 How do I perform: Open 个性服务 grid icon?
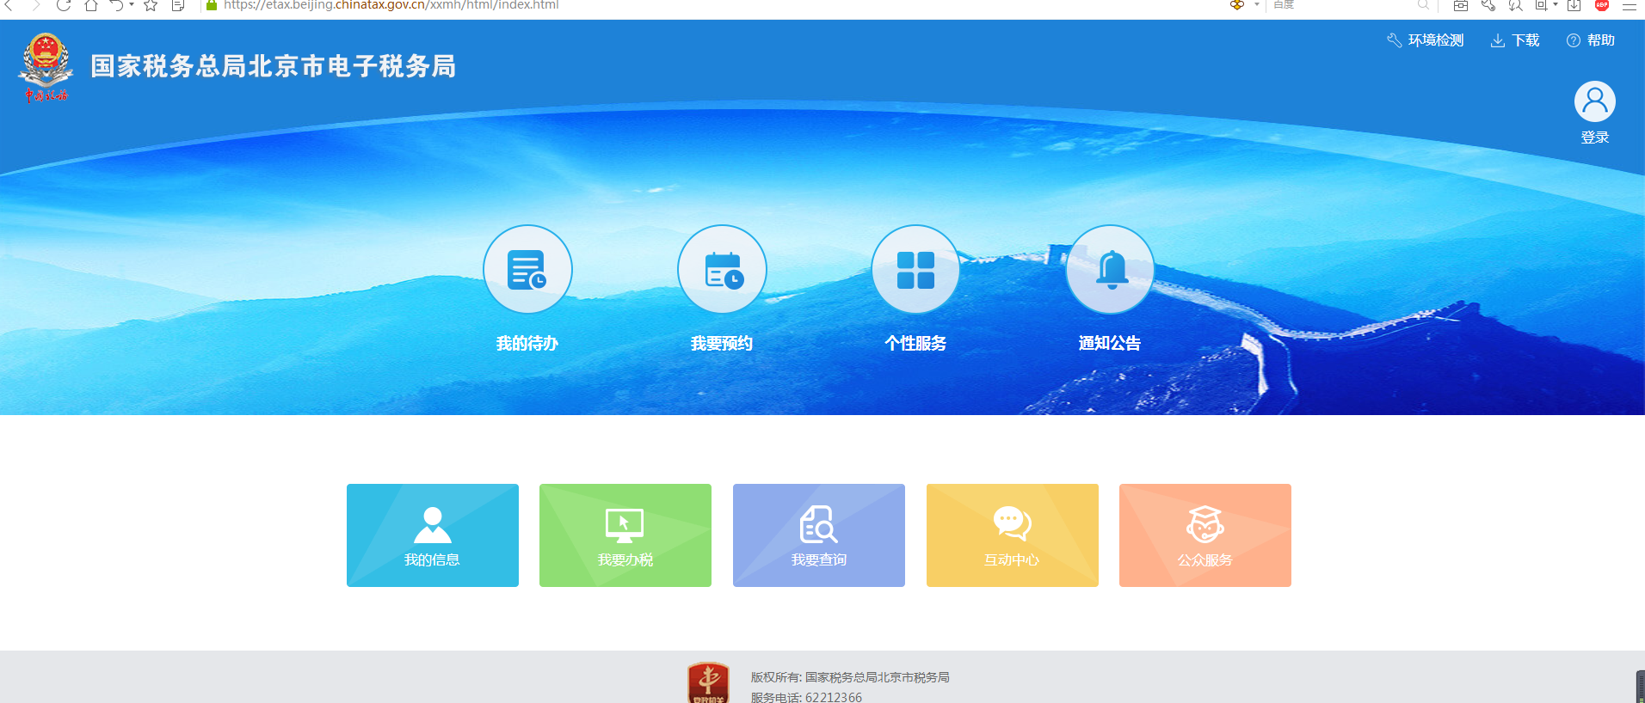tap(915, 270)
